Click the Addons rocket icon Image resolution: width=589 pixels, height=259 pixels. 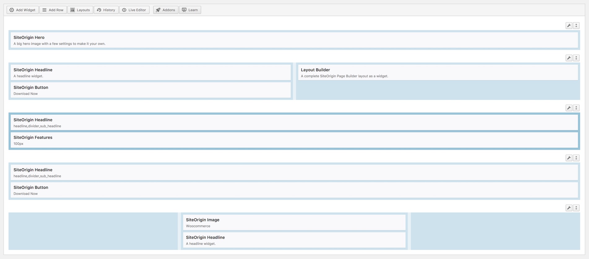[x=158, y=10]
